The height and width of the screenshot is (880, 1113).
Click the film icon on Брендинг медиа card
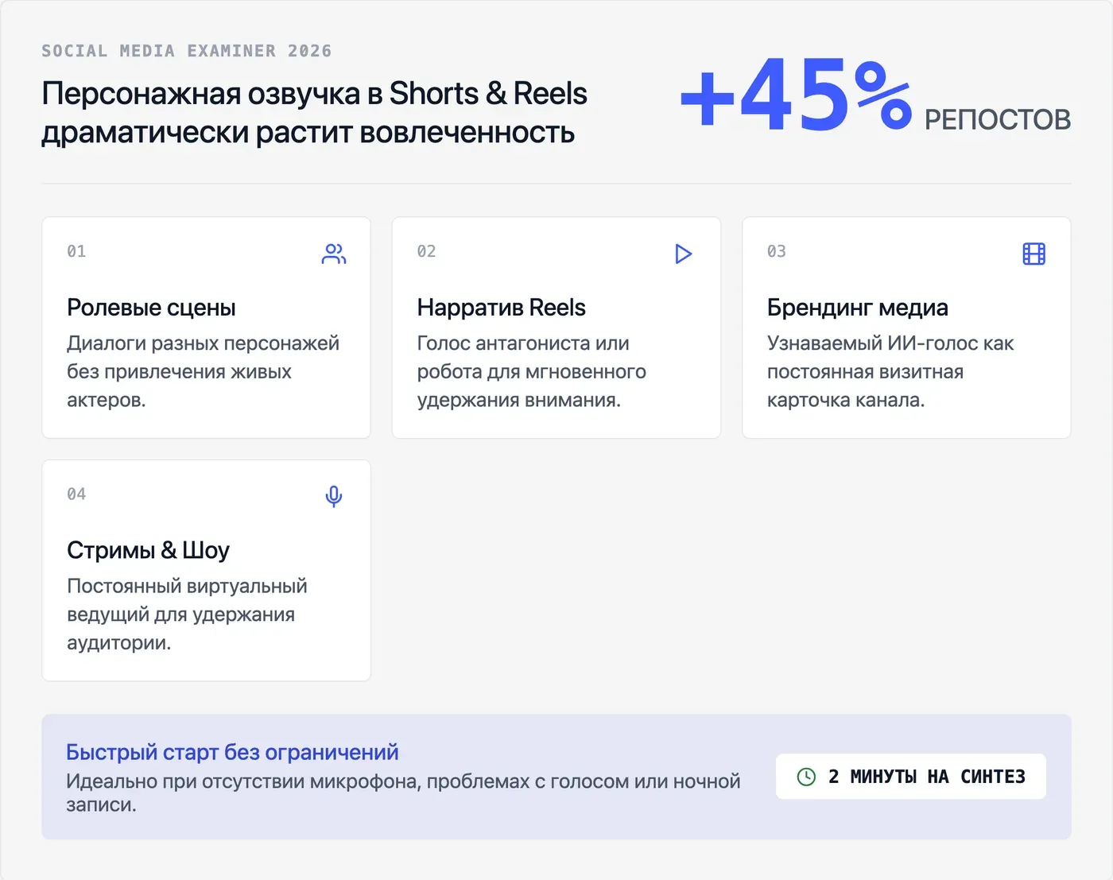coord(1033,254)
